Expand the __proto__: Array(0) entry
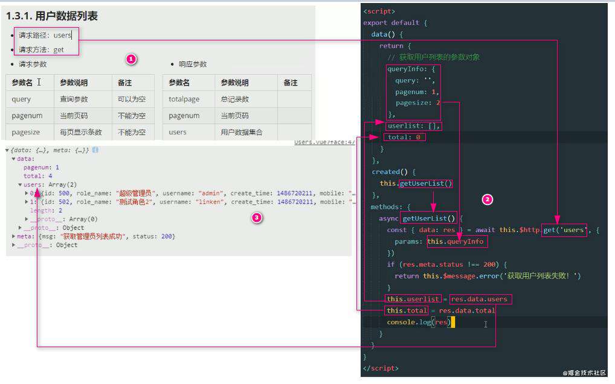The height and width of the screenshot is (384, 615). tap(26, 219)
